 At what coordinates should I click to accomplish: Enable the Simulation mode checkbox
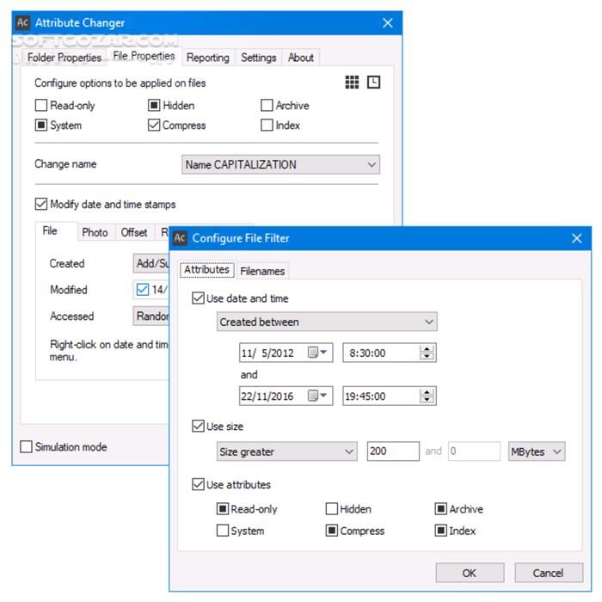[x=27, y=447]
